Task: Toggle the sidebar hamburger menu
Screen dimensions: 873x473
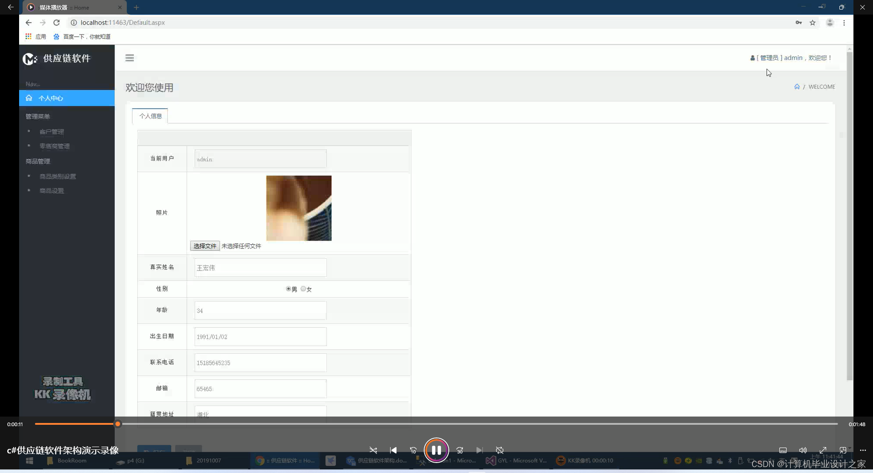Action: point(130,58)
